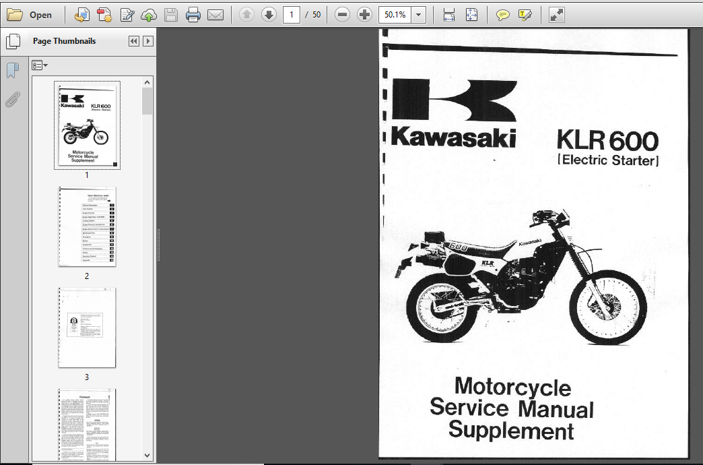
Task: Click the Page Thumbnails panel icon
Action: point(13,41)
